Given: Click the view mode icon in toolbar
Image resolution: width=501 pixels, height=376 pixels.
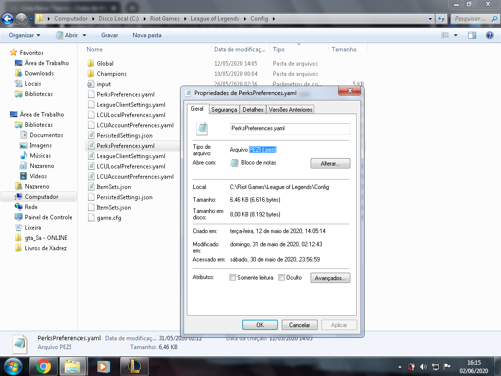Looking at the screenshot, I should (x=445, y=35).
